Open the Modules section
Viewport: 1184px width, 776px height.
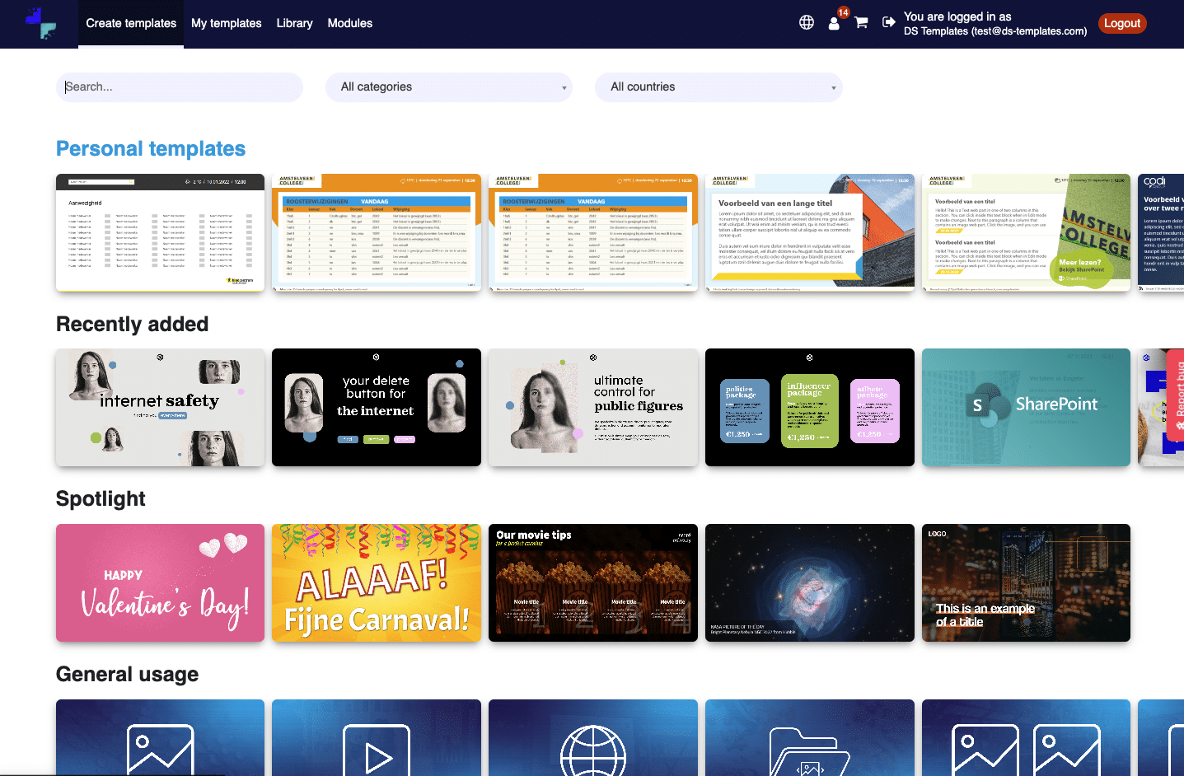349,23
